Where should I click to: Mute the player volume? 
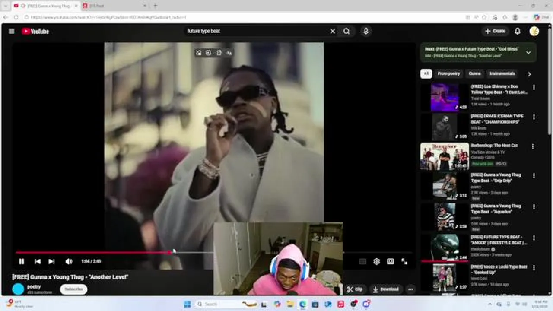(x=69, y=261)
